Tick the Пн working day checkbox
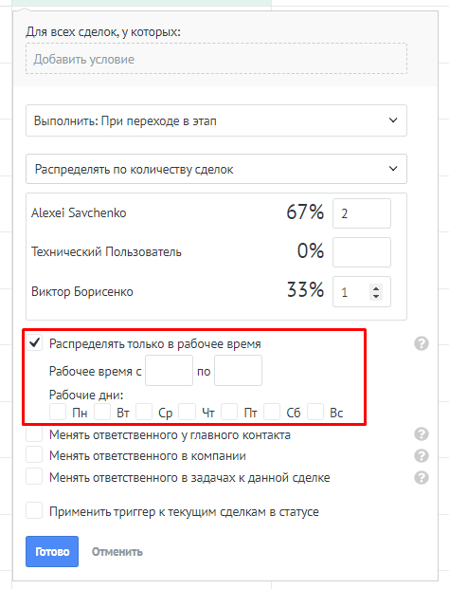This screenshot has width=449, height=589. click(58, 412)
